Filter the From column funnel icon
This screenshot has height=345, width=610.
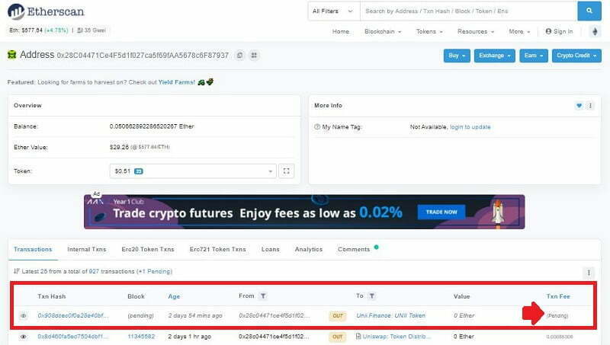263,296
